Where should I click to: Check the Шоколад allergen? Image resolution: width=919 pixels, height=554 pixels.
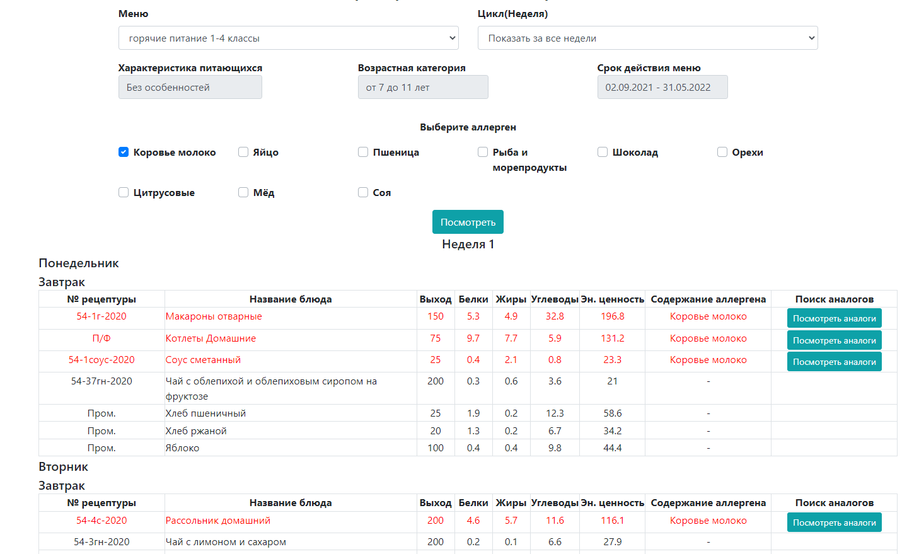(x=603, y=152)
